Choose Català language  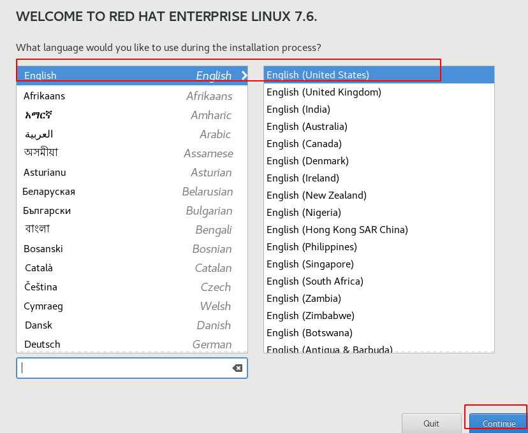click(x=132, y=268)
